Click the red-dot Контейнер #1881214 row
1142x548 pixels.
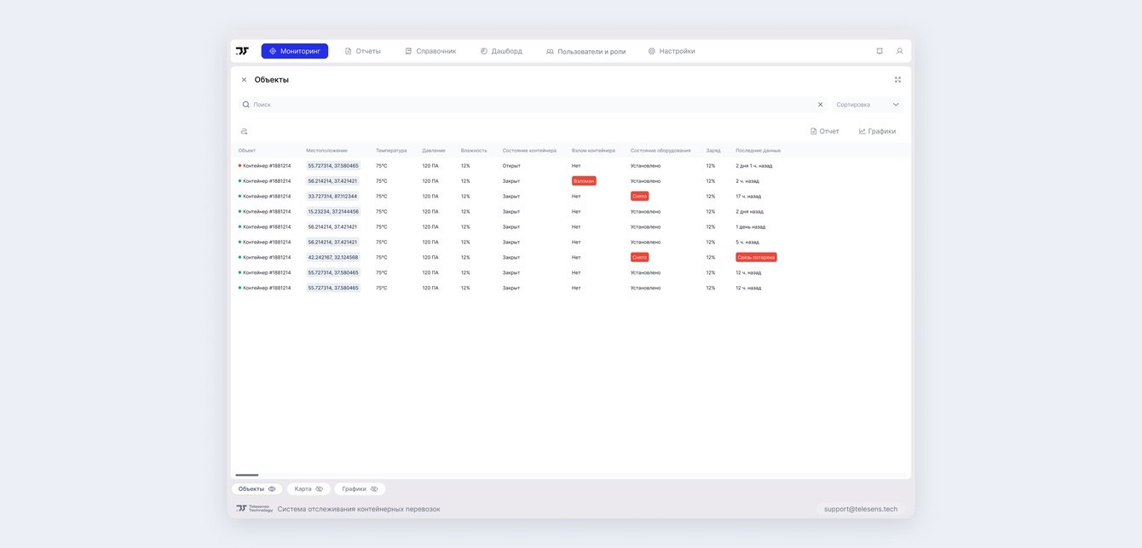pos(571,166)
